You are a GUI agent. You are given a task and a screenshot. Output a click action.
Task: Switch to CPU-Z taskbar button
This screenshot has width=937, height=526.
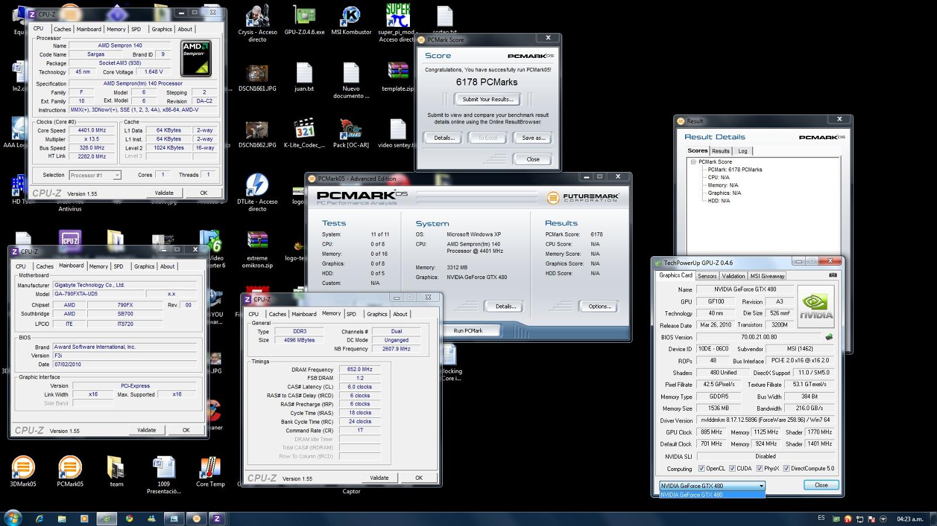point(217,518)
